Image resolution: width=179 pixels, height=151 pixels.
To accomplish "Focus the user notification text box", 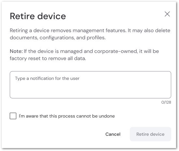I will coord(90,85).
